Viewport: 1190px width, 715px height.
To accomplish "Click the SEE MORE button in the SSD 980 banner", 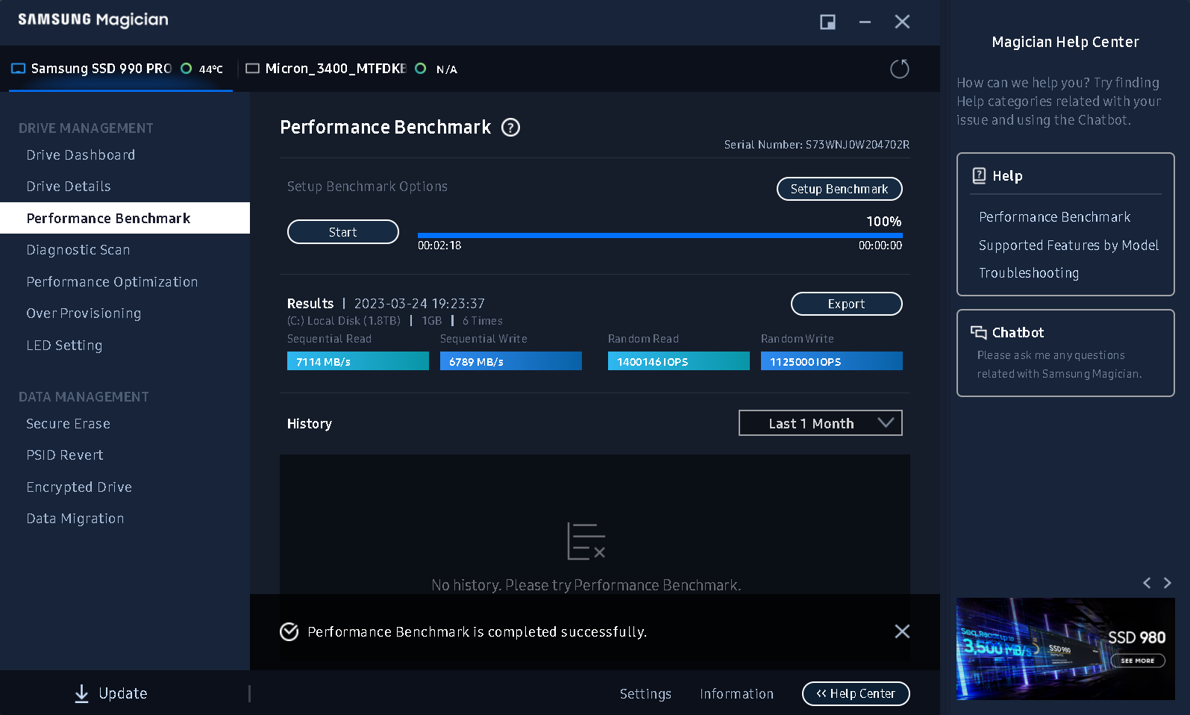I will [x=1138, y=661].
